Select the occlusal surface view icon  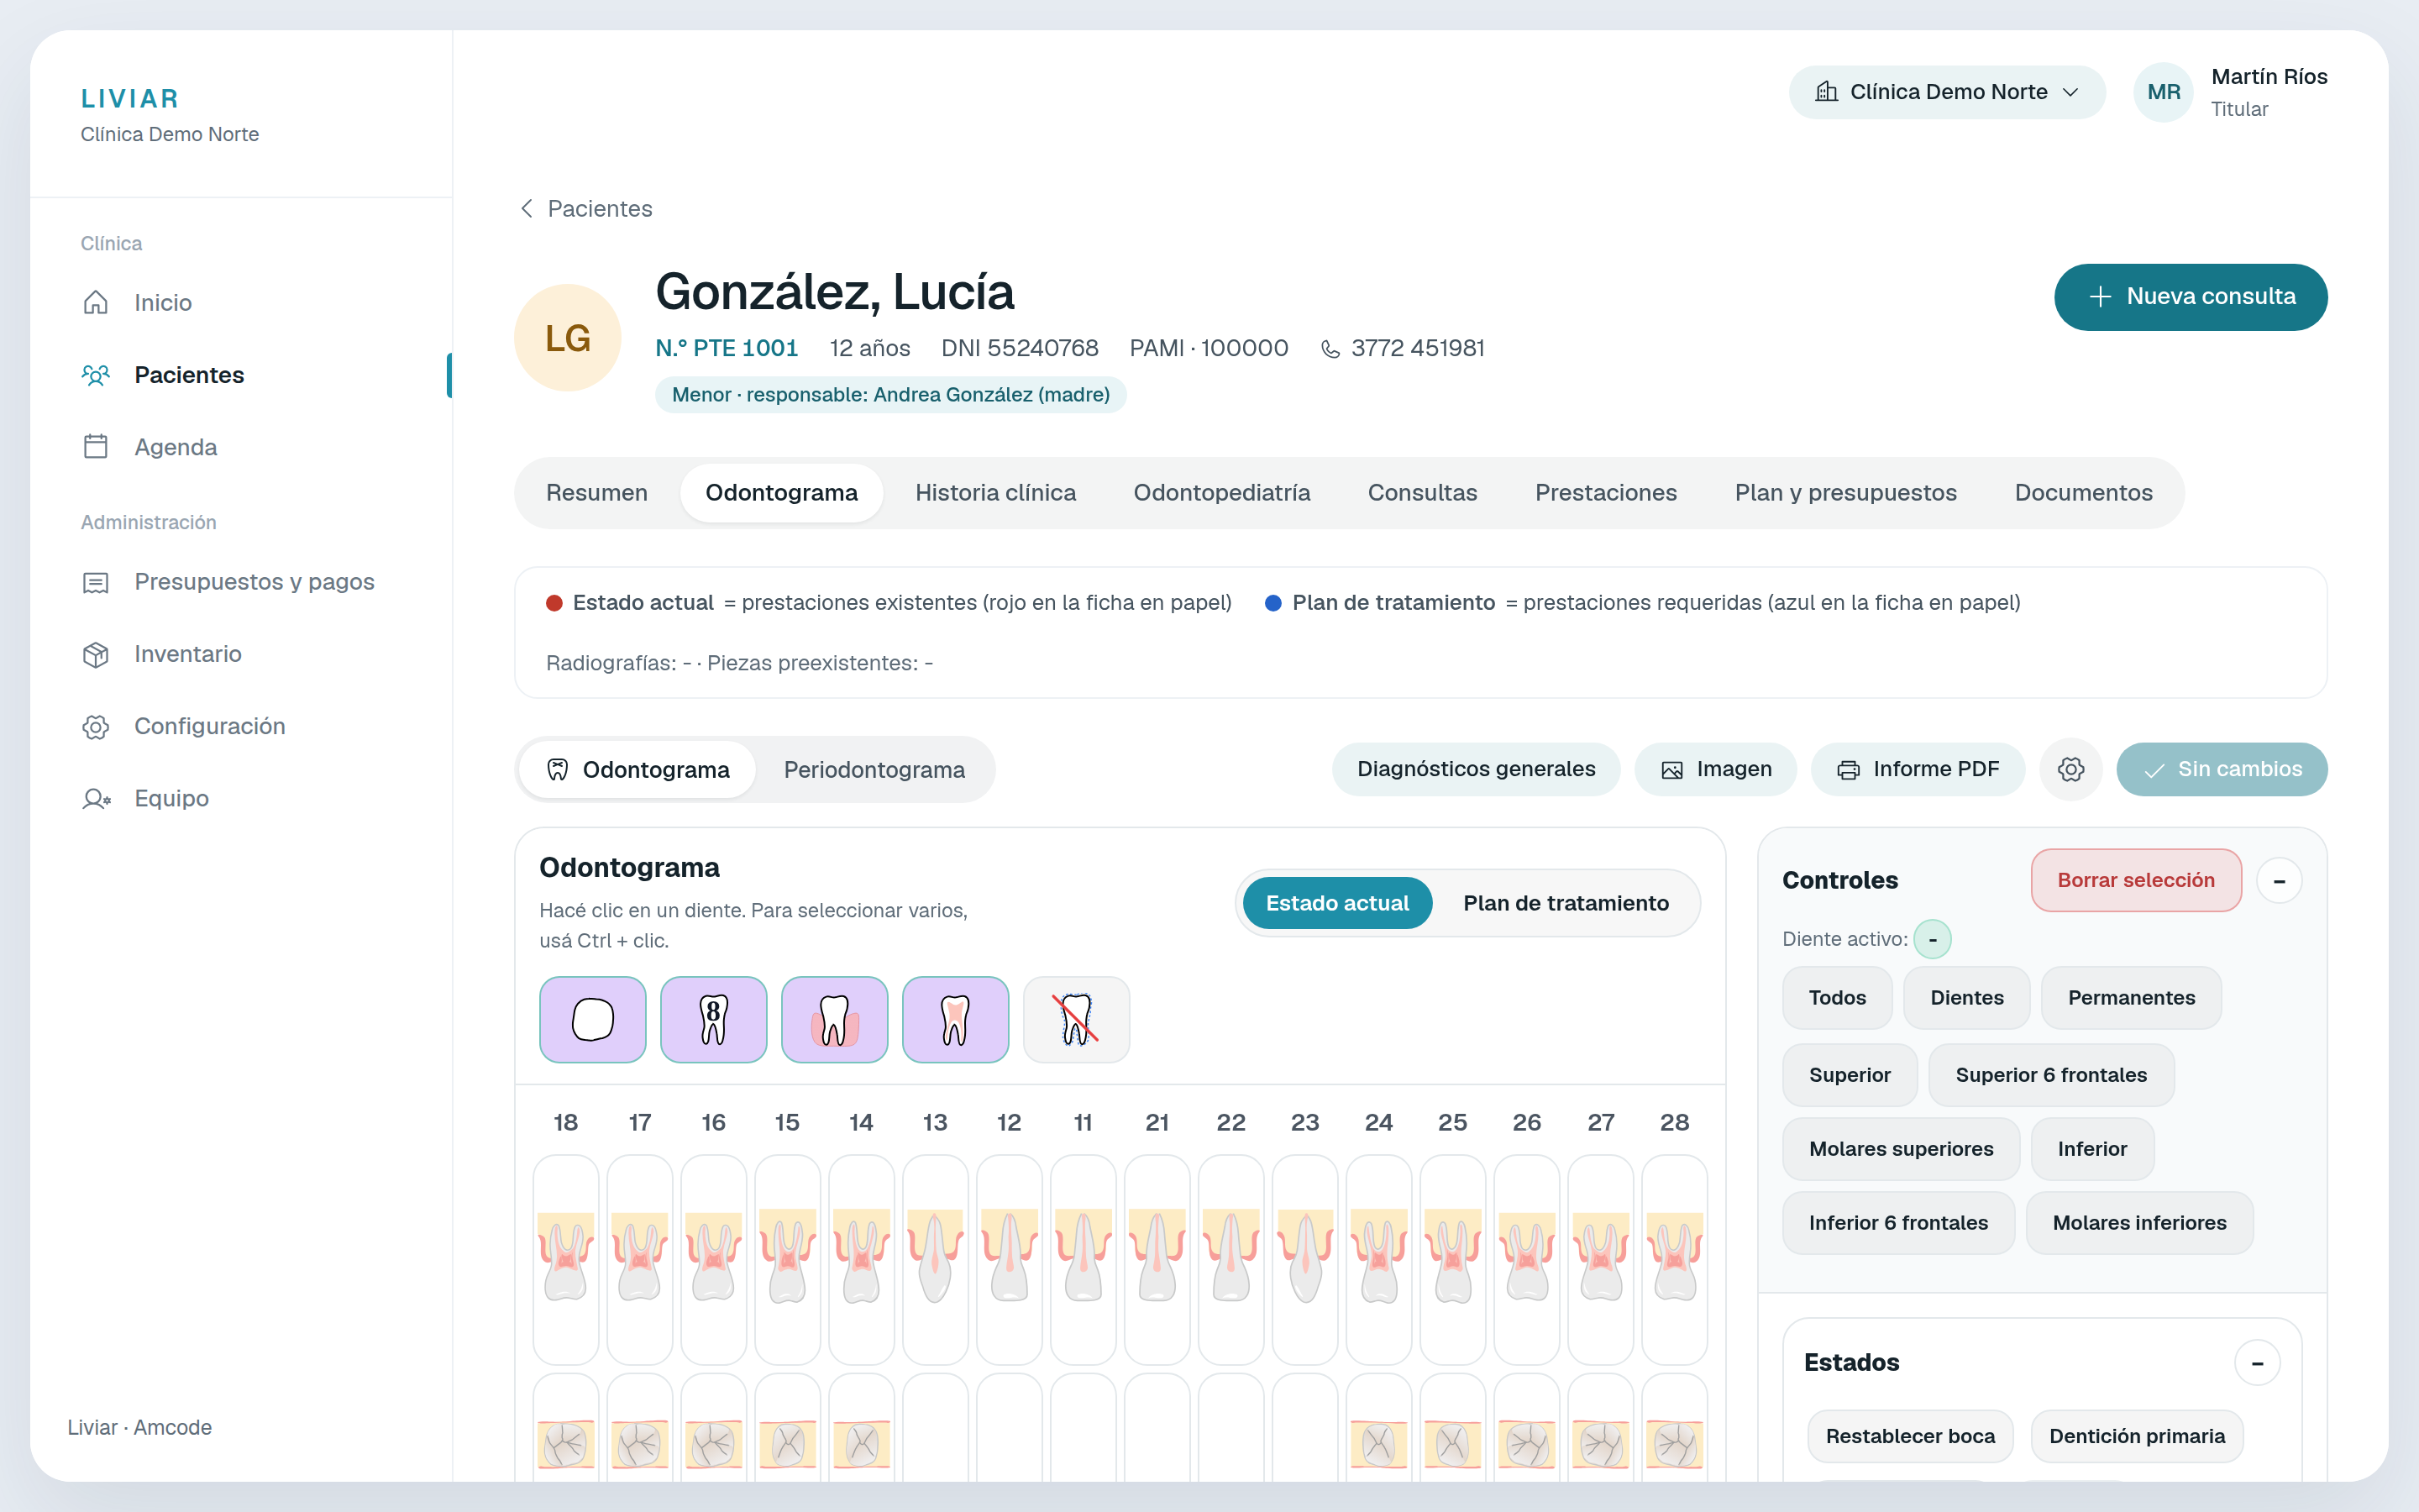pyautogui.click(x=593, y=1019)
